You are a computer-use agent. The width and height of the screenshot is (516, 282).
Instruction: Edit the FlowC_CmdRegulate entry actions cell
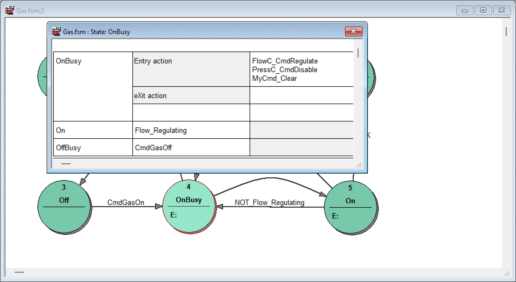click(x=301, y=69)
